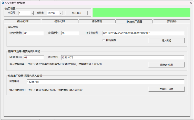The width and height of the screenshot is (194, 120).
Task: Open the 初始化DF tab
Action: 60,21
